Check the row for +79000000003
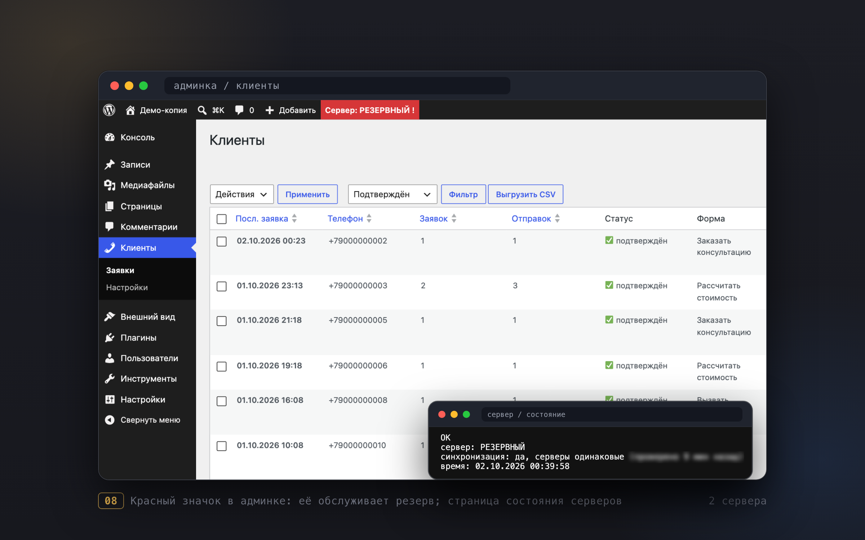The width and height of the screenshot is (865, 540). click(x=222, y=286)
